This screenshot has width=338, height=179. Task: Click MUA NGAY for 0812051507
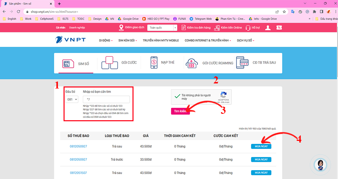pyautogui.click(x=261, y=173)
